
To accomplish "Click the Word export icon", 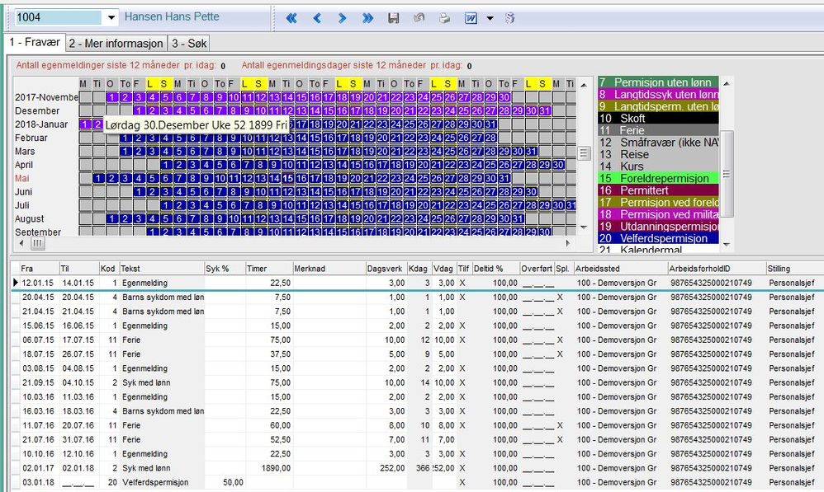I will [x=471, y=18].
